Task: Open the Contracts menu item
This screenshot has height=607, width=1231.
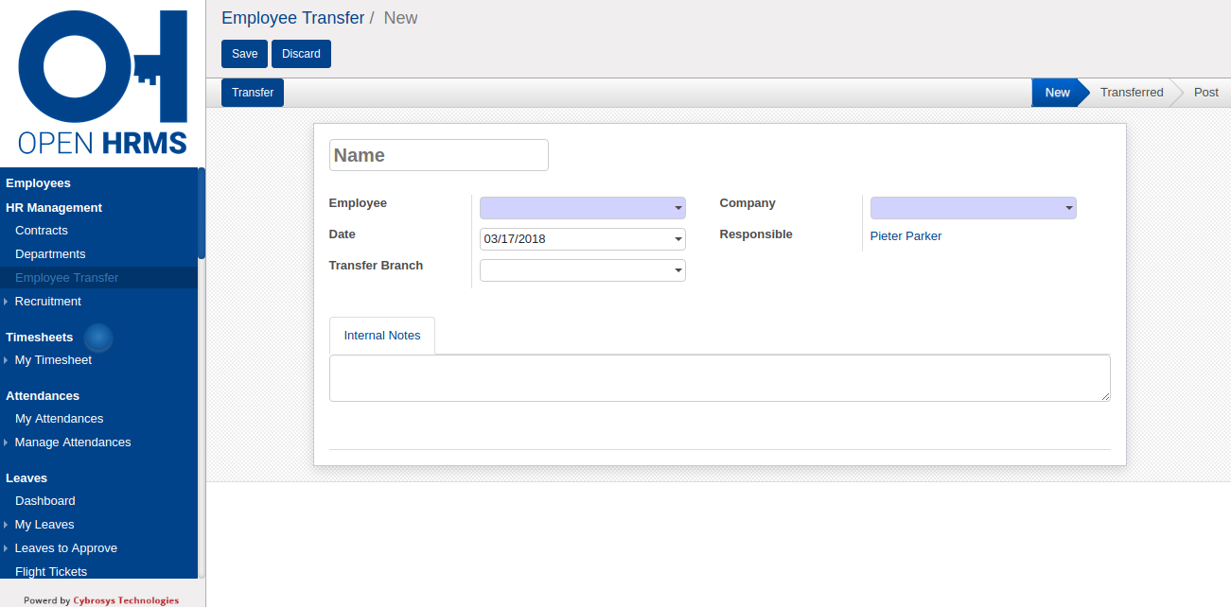Action: click(x=42, y=231)
